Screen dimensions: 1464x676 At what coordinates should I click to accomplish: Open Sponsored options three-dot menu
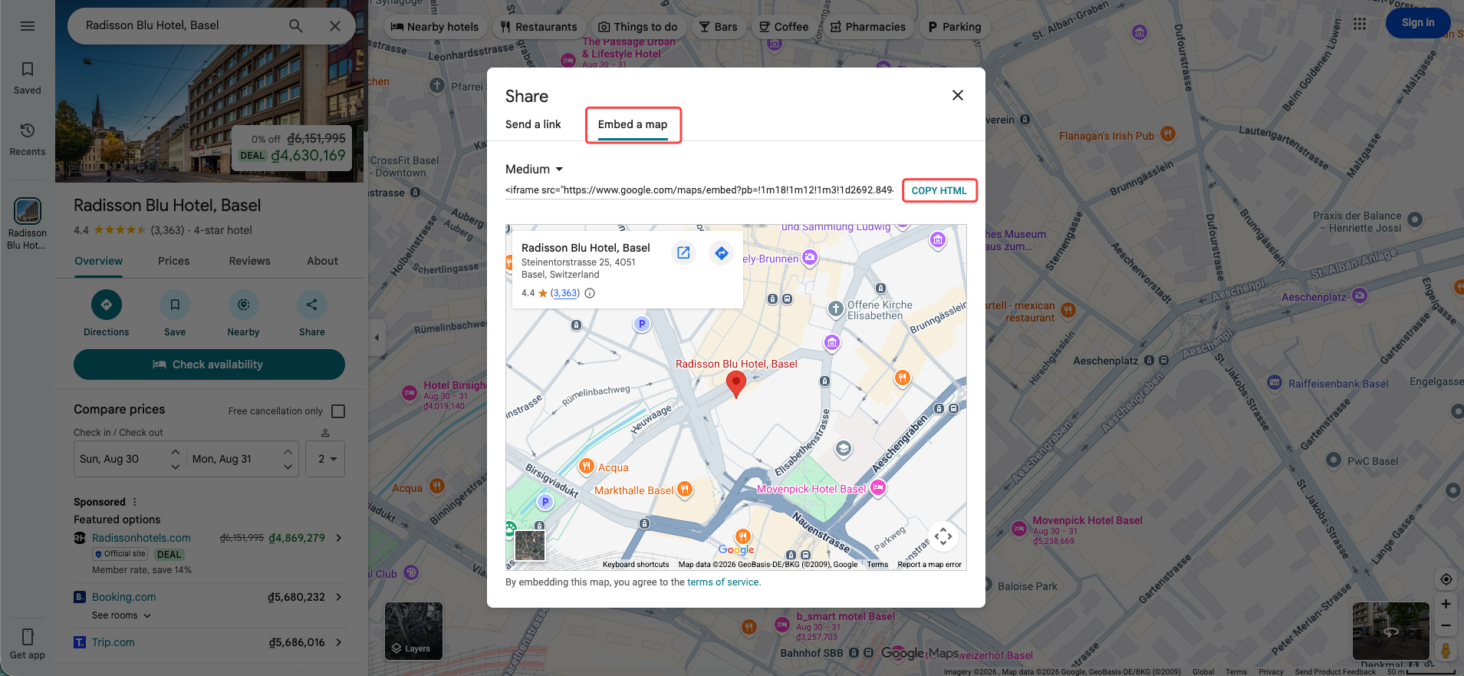tap(135, 502)
